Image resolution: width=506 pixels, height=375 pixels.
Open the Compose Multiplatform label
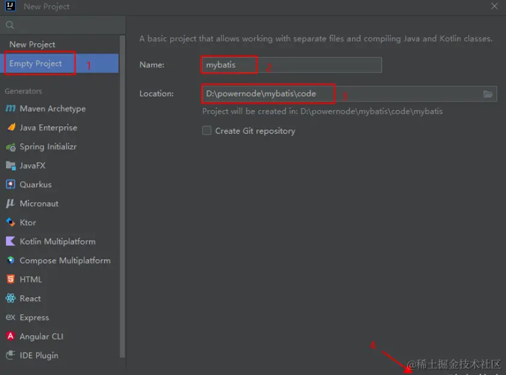click(x=65, y=261)
